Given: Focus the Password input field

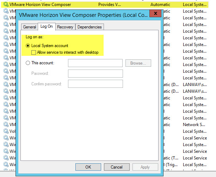Looking at the screenshot, I should (95, 73).
